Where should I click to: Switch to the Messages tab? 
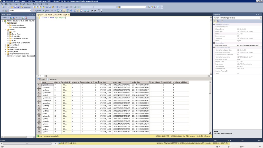pos(52,79)
